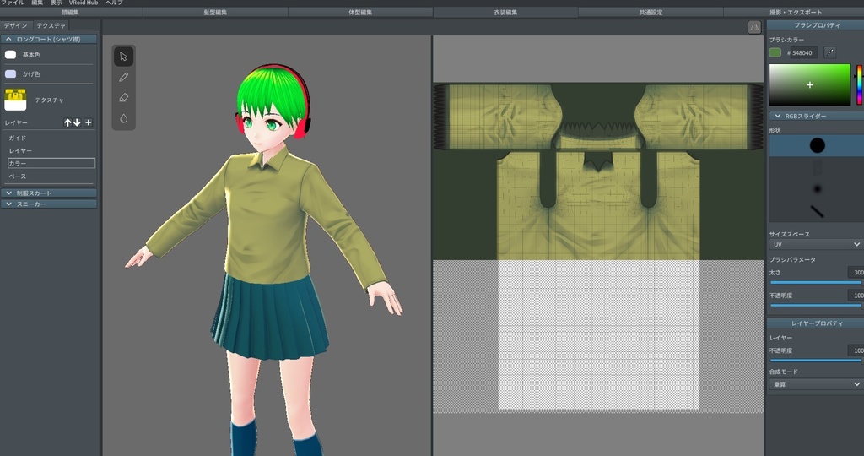864x456 pixels.
Task: Click the テクスチャ texture thumbnail
Action: tap(15, 100)
